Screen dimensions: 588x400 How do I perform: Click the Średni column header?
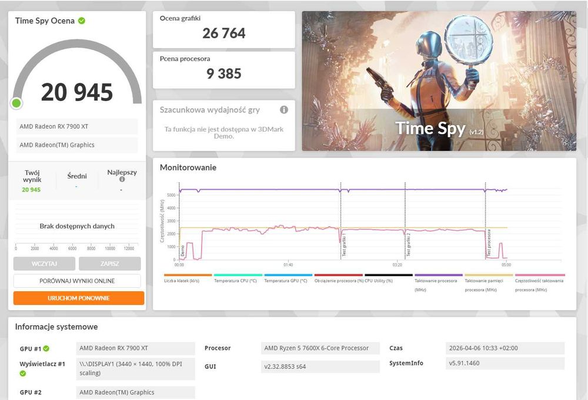click(77, 176)
